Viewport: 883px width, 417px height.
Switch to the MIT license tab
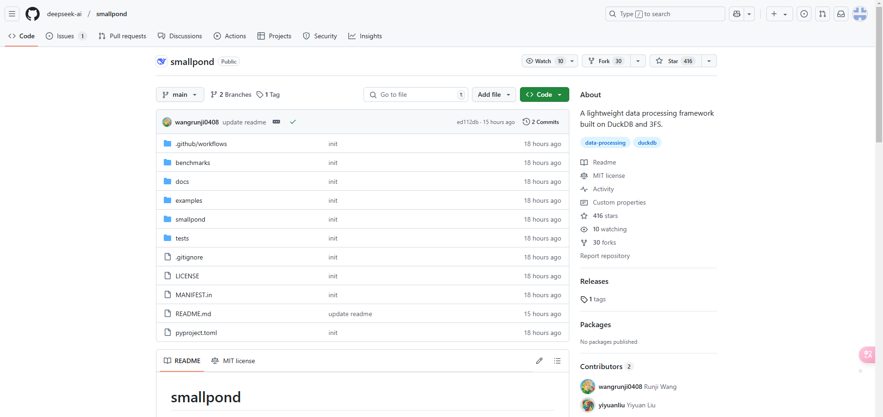tap(233, 361)
